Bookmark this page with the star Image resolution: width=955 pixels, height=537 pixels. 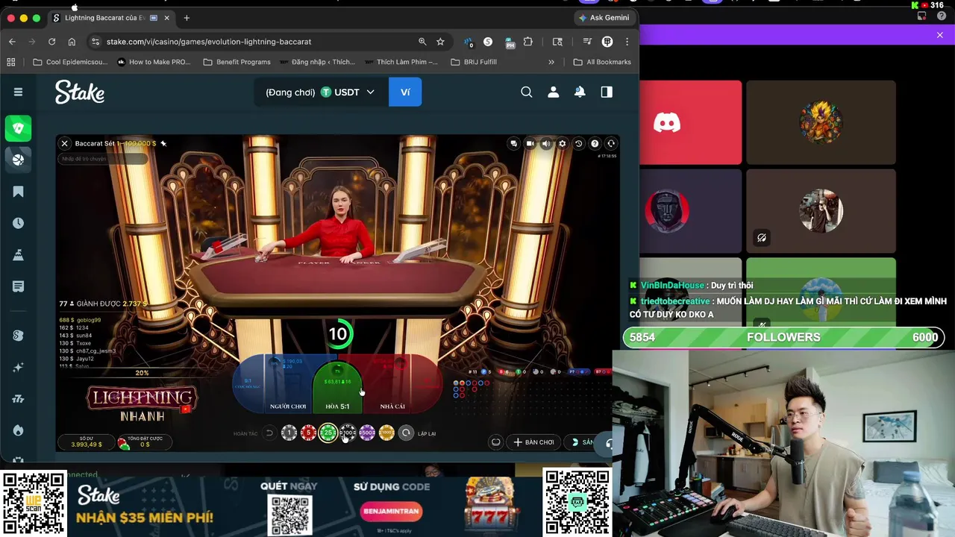[440, 42]
